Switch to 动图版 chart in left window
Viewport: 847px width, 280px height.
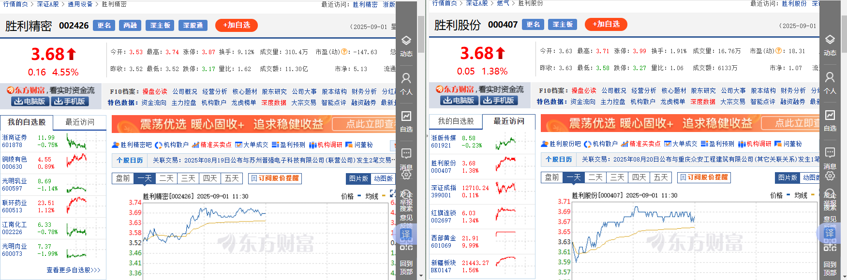(383, 178)
